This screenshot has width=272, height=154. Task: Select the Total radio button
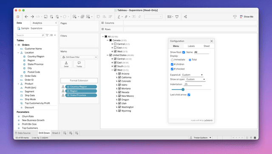coord(190,60)
